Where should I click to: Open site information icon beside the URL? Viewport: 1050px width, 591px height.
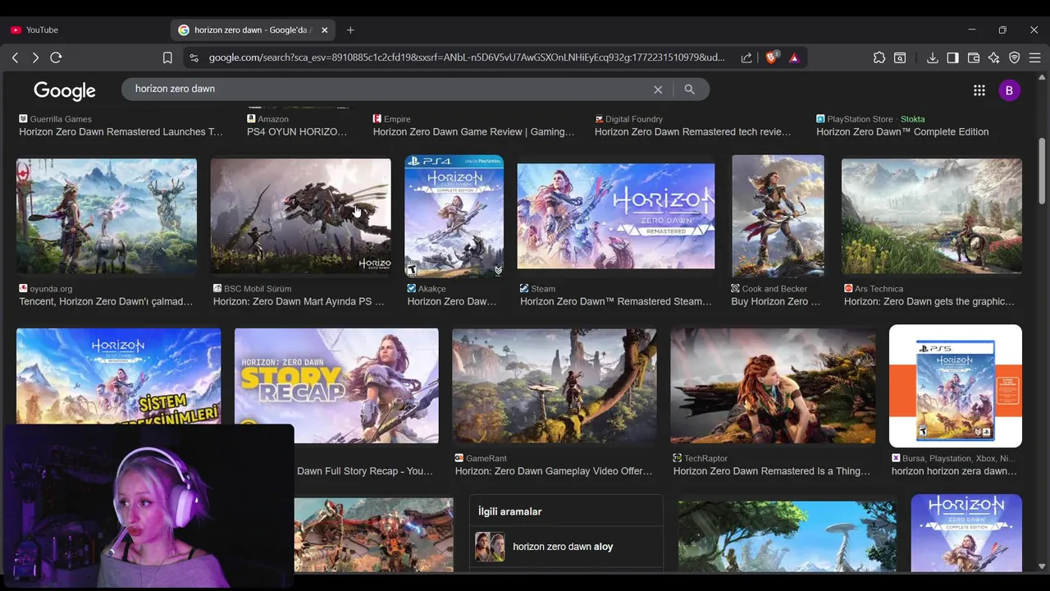coord(194,57)
